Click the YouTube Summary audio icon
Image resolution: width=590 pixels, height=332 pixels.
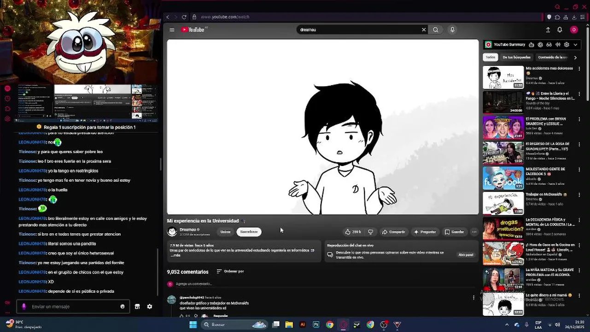tap(558, 45)
